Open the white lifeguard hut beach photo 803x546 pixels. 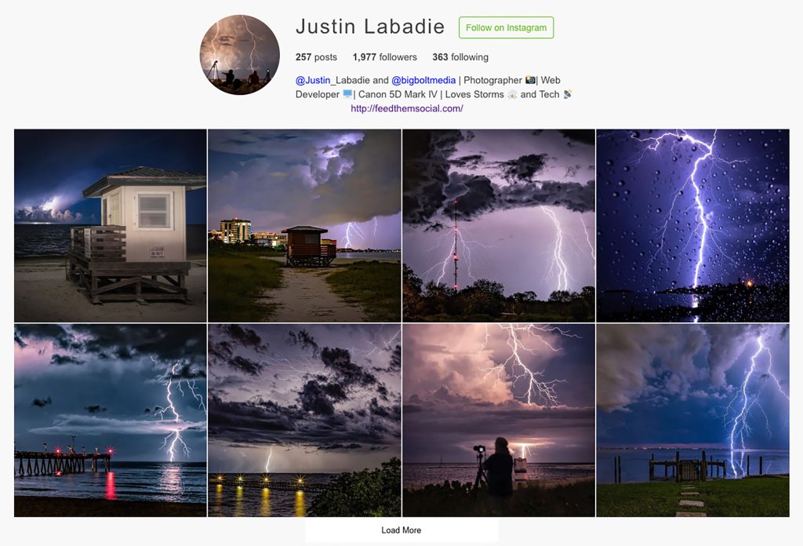(x=111, y=225)
